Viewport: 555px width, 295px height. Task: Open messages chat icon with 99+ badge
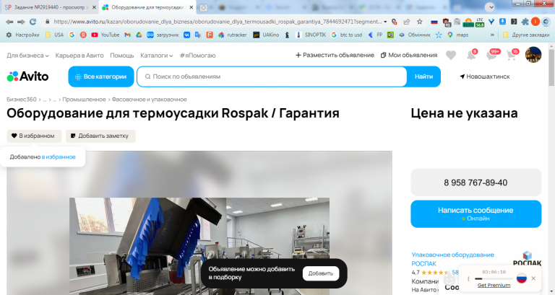tap(492, 55)
